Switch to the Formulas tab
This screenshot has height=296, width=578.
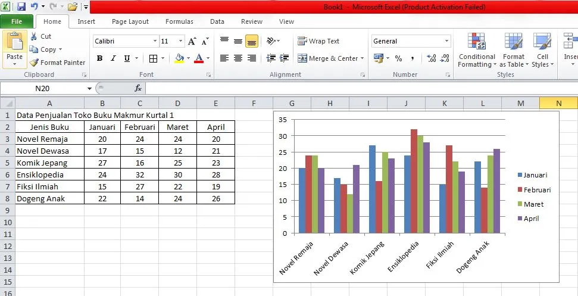pyautogui.click(x=179, y=22)
